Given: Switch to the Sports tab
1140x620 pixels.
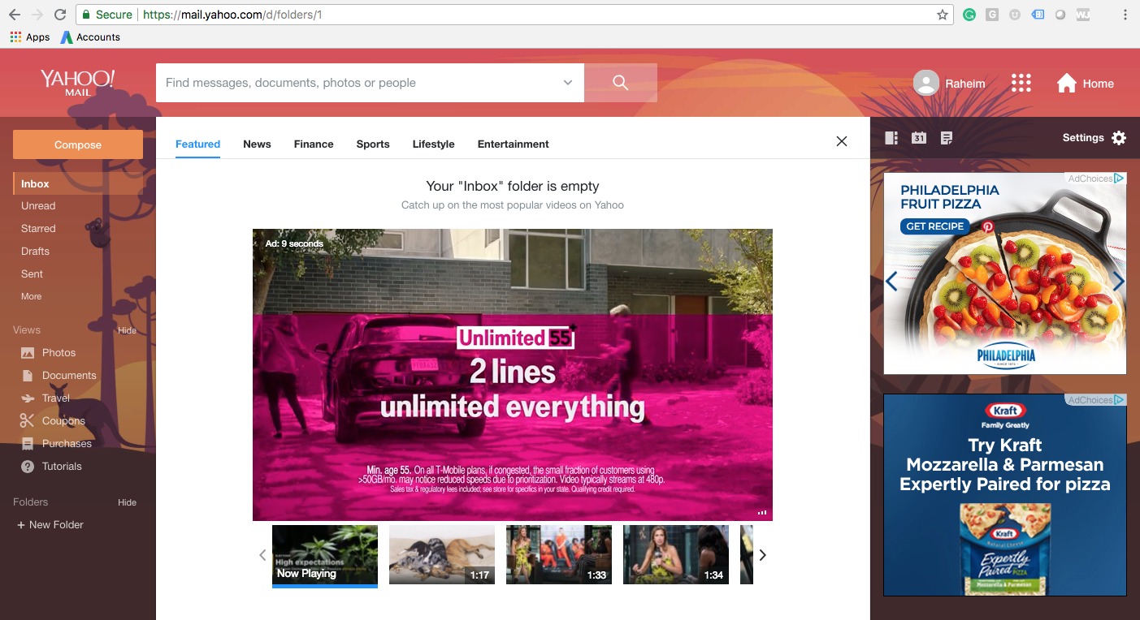Looking at the screenshot, I should pyautogui.click(x=373, y=144).
